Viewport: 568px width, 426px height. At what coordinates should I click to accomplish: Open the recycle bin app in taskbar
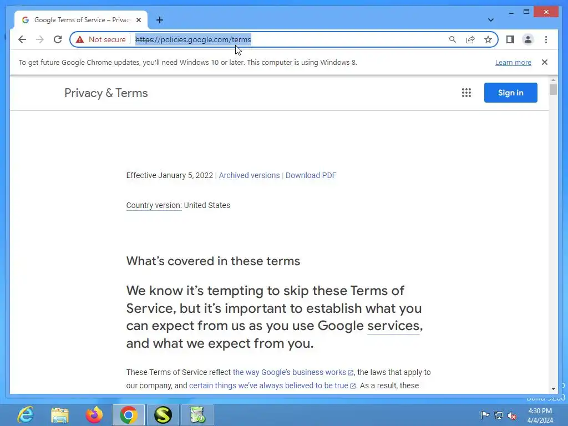197,415
